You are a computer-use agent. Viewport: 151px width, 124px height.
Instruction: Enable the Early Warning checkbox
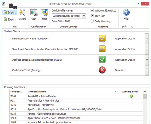tap(92, 21)
